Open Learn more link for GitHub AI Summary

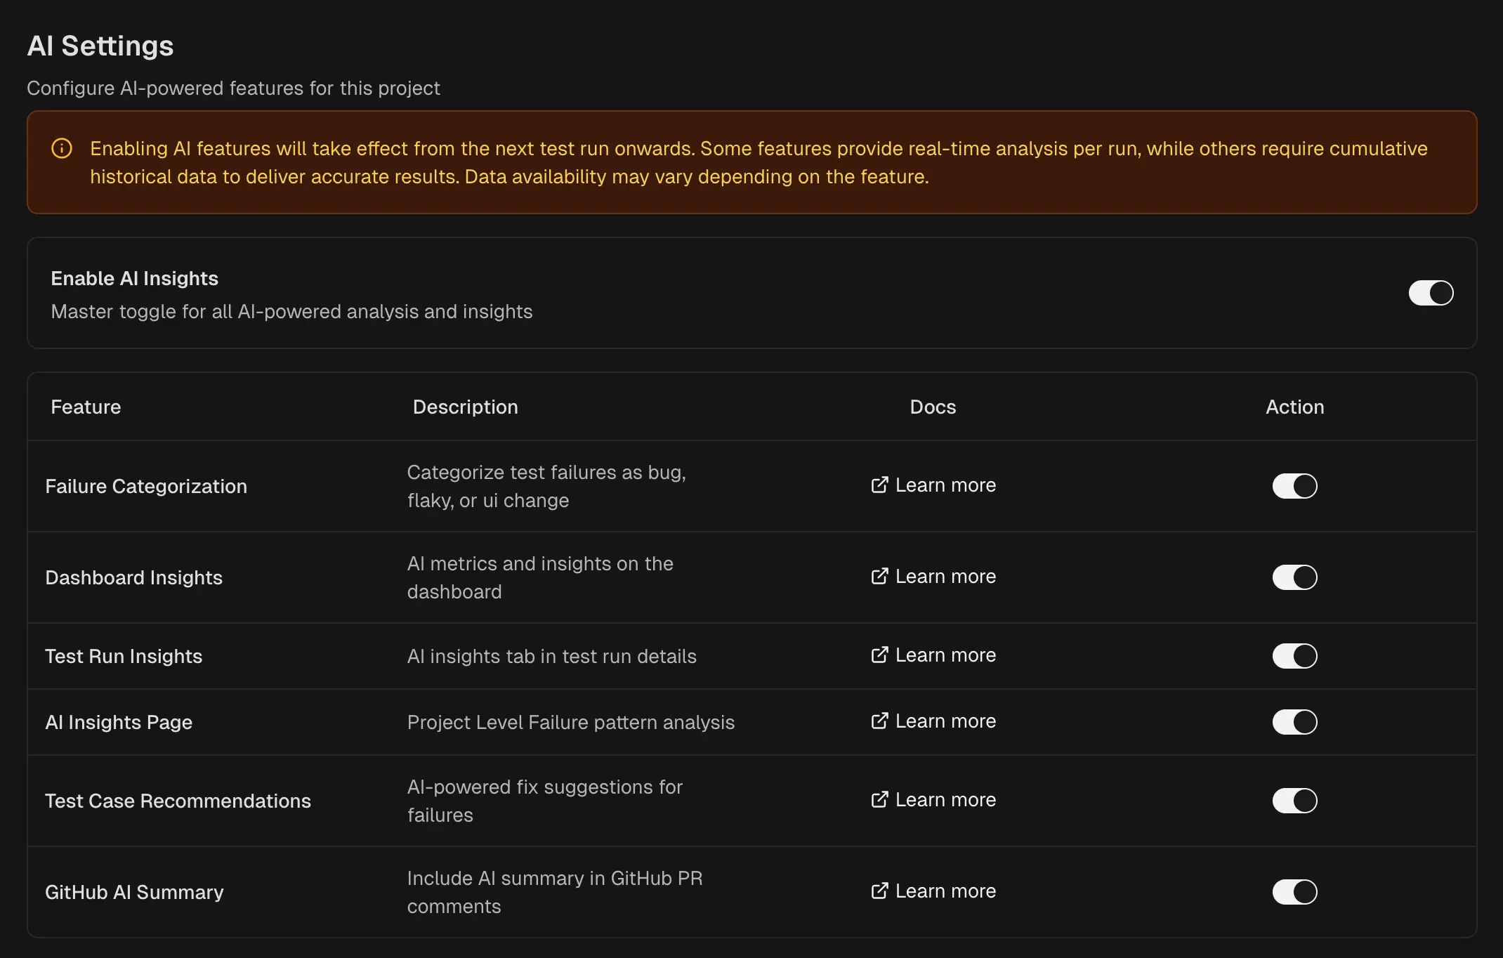tap(945, 891)
